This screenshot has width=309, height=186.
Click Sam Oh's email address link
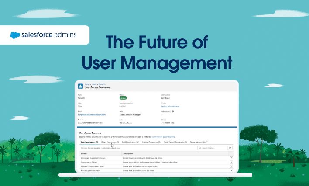[92, 115]
